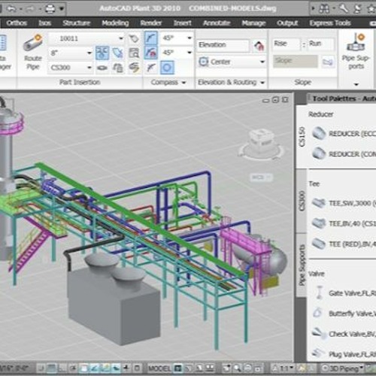Image resolution: width=376 pixels, height=376 pixels.
Task: Open the spec viewer magnifier icon in Part Insertion
Action: coord(134,53)
